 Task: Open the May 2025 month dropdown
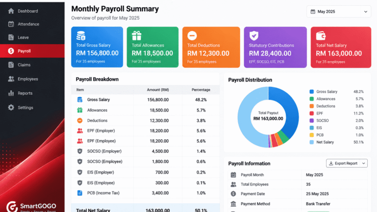coord(339,12)
